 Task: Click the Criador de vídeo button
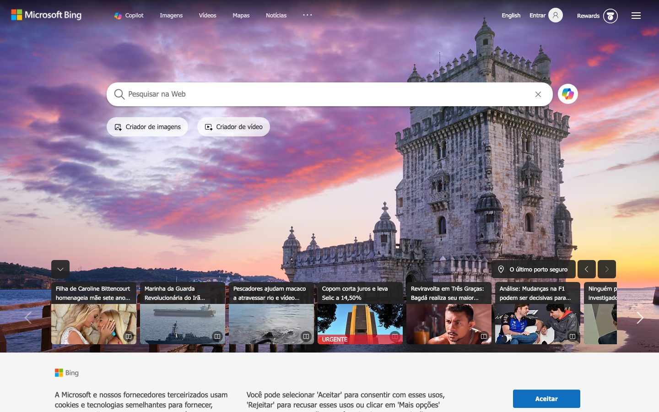[233, 127]
